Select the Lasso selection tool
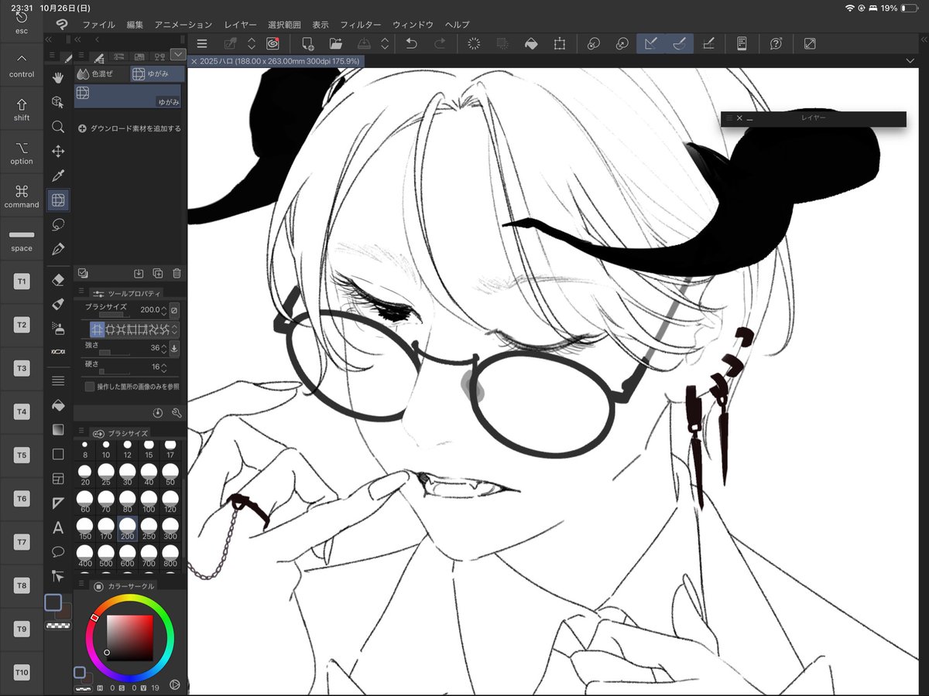The width and height of the screenshot is (929, 696). point(58,225)
